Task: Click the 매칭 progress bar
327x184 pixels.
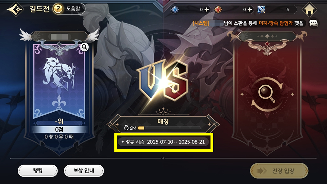Action: point(169,128)
